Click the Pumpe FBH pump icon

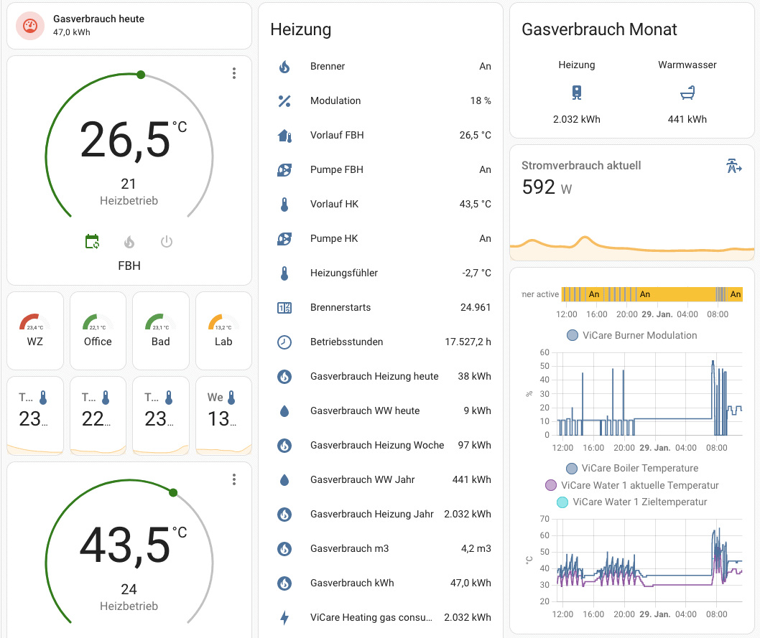(284, 170)
